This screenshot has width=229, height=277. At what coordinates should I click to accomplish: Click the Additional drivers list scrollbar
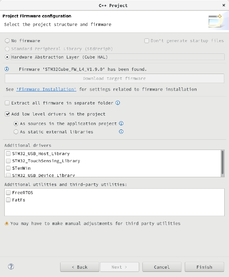pos(223,163)
